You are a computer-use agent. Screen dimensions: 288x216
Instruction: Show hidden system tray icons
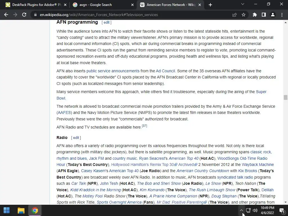click(x=241, y=210)
